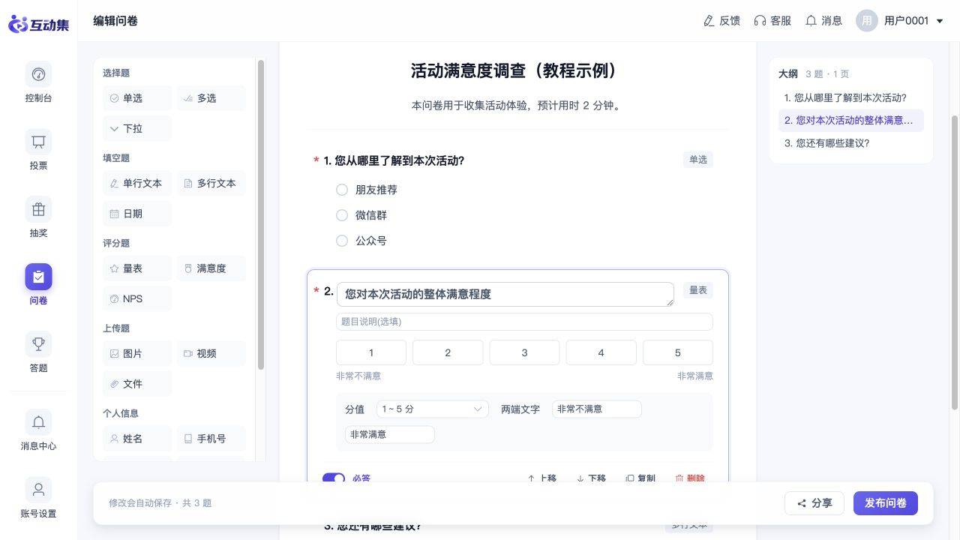Edit the 非常不满意 end-label field
Screen dimensions: 960x540
click(597, 409)
